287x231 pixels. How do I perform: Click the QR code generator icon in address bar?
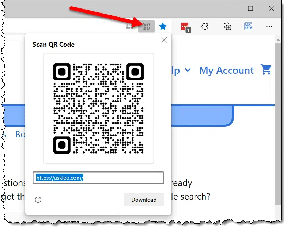click(x=146, y=26)
